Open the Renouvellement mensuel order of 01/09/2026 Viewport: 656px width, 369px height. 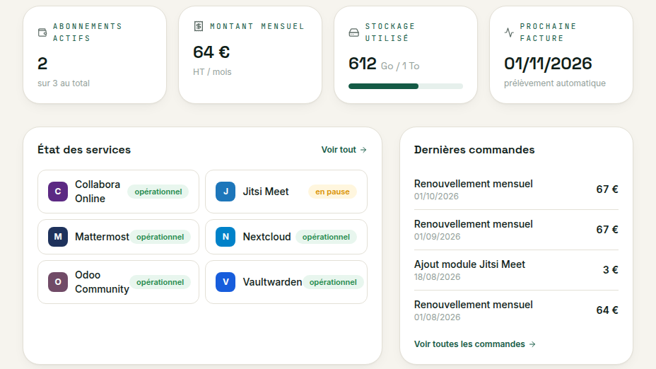(516, 230)
